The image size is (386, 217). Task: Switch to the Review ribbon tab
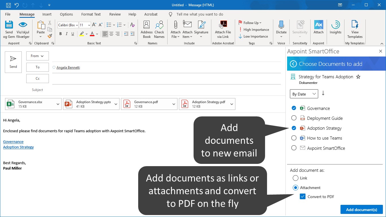(x=115, y=14)
